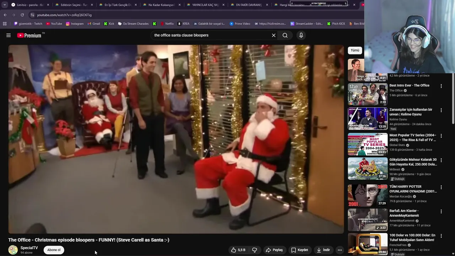Open options for Gökyüzünde Mahsur Kalarak video
This screenshot has width=455, height=256.
(x=441, y=160)
